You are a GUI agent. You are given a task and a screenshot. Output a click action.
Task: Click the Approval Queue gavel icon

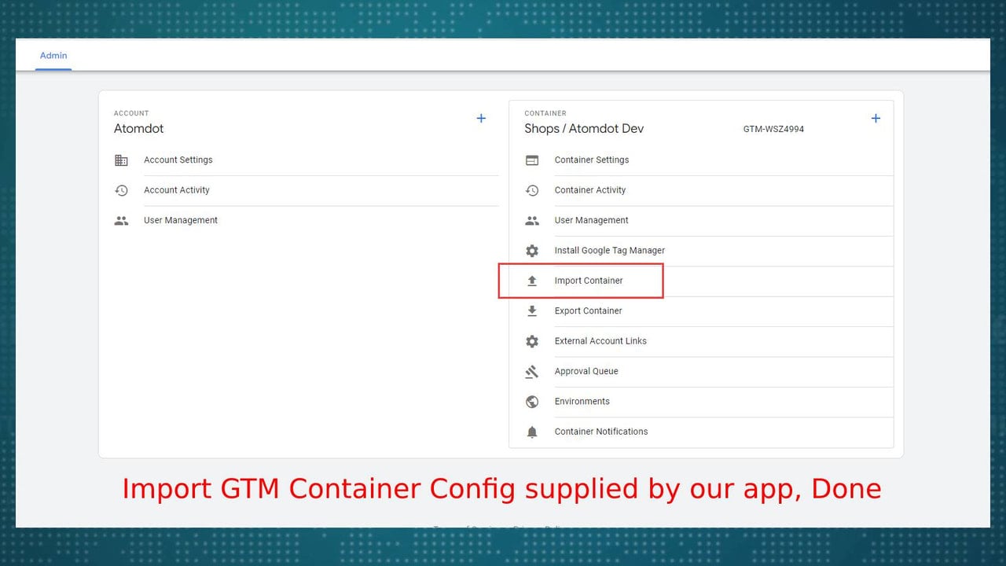point(532,372)
